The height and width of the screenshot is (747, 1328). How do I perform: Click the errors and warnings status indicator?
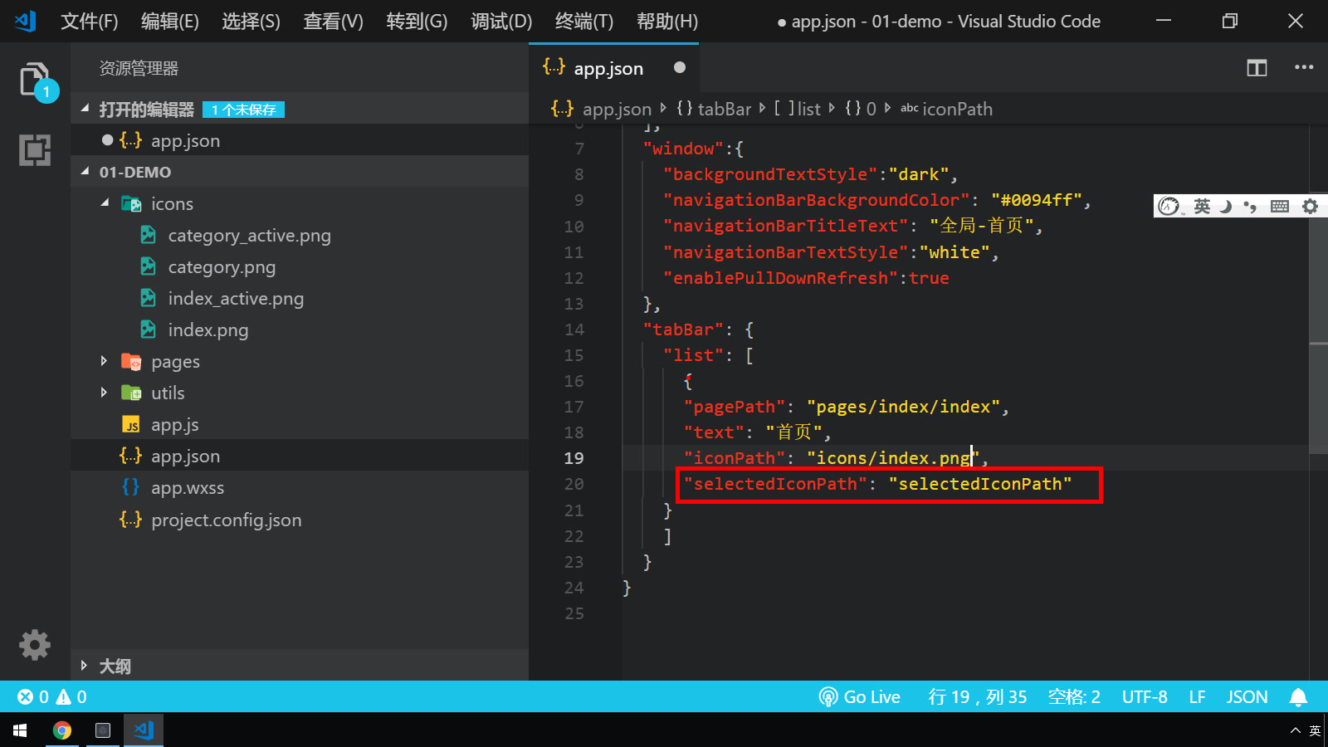click(x=52, y=697)
